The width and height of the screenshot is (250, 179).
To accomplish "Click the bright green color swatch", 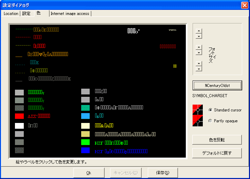I will pos(85,142).
